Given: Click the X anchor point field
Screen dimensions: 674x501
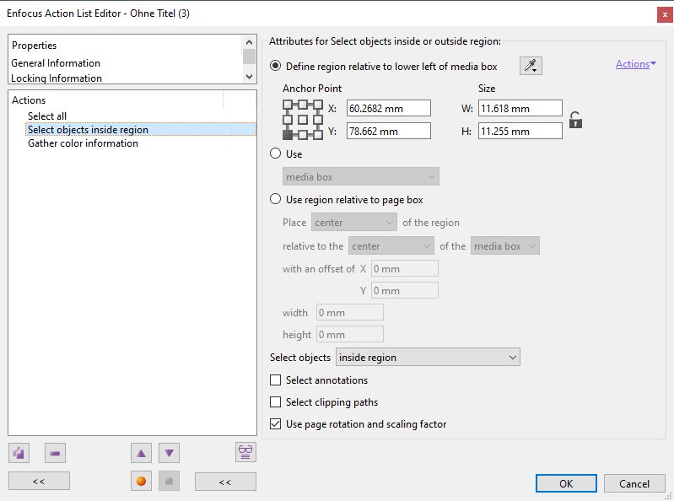Looking at the screenshot, I should pyautogui.click(x=389, y=108).
